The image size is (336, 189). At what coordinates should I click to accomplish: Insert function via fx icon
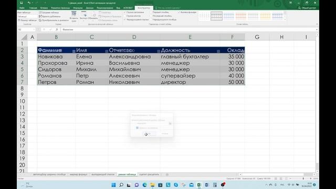pyautogui.click(x=57, y=29)
